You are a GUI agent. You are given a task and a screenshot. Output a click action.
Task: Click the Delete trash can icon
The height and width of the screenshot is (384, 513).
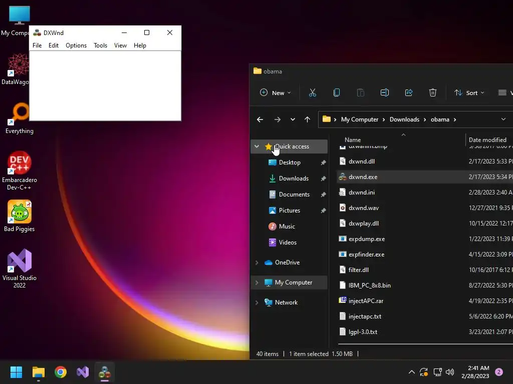432,92
